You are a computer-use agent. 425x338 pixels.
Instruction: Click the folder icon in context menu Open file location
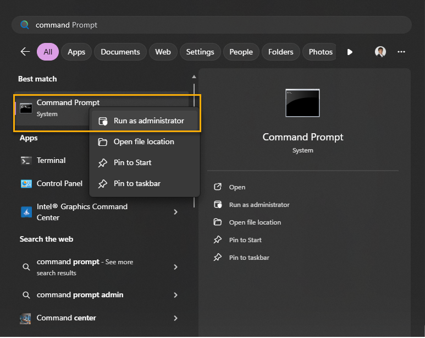point(102,142)
